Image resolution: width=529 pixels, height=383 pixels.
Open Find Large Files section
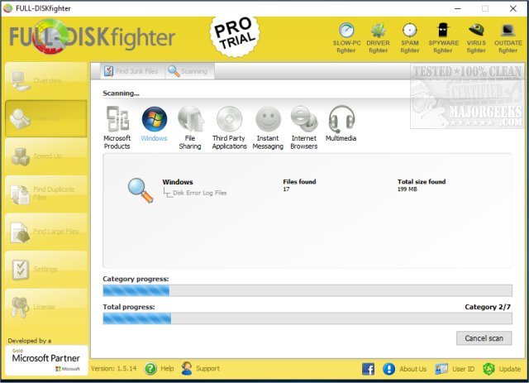point(46,232)
